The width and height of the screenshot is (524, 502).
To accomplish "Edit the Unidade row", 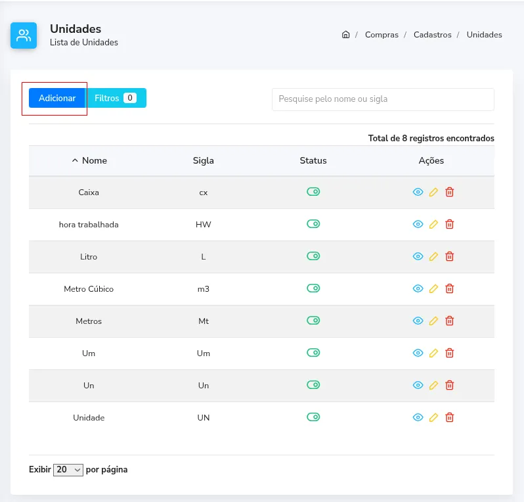I will point(433,417).
